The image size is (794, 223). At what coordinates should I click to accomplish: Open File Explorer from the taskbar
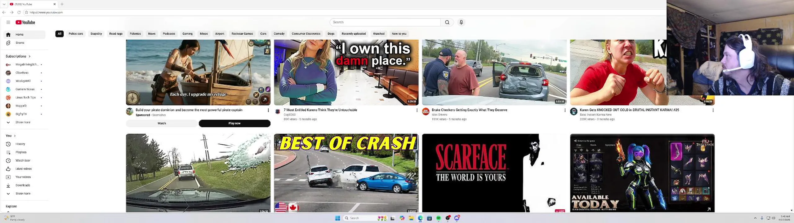411,218
